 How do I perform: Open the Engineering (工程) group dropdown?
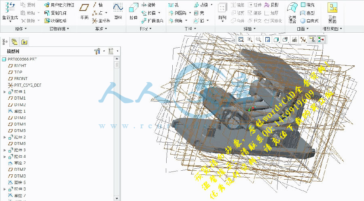[190, 29]
